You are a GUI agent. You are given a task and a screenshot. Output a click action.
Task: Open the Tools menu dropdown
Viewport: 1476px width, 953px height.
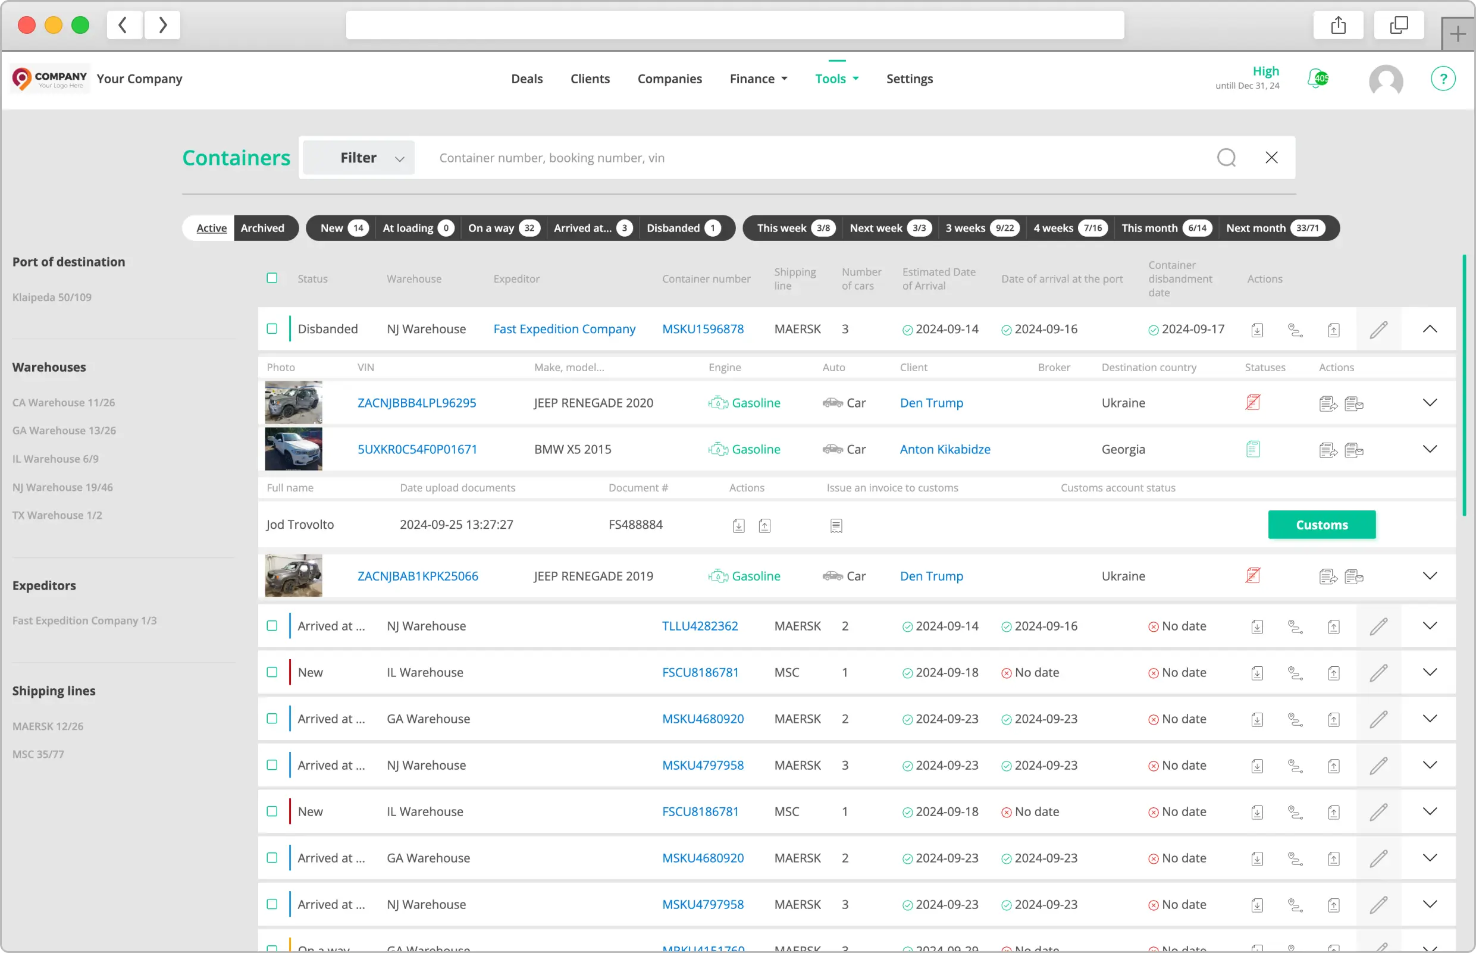click(836, 79)
